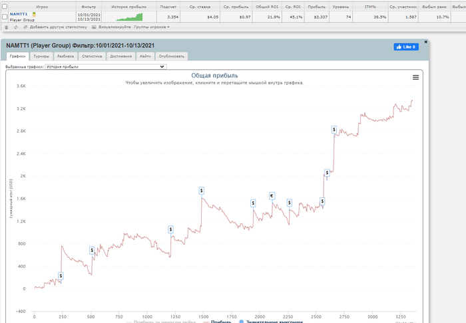
Task: Click the 74 level cell
Action: click(x=341, y=17)
